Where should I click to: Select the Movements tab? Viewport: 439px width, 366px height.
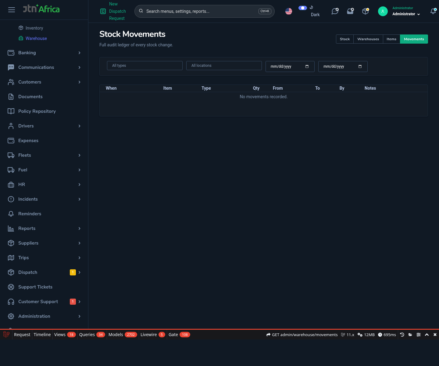(414, 39)
